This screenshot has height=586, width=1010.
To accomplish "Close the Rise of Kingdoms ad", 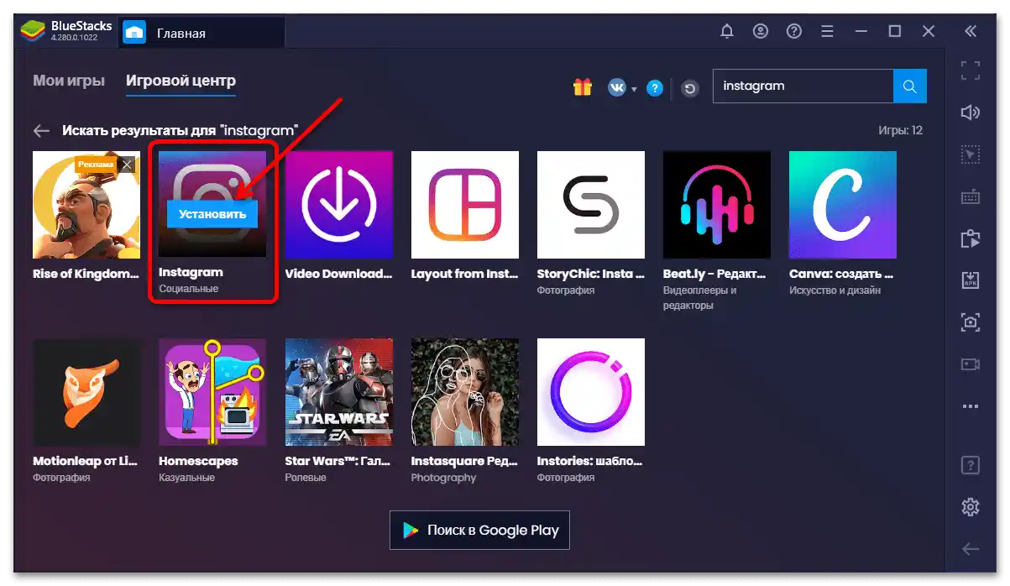I will tap(127, 165).
